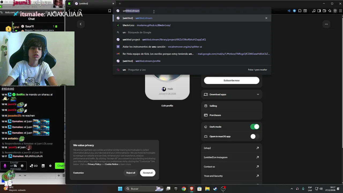
Task: Select the untitled project library suggestion
Action: 192,39
